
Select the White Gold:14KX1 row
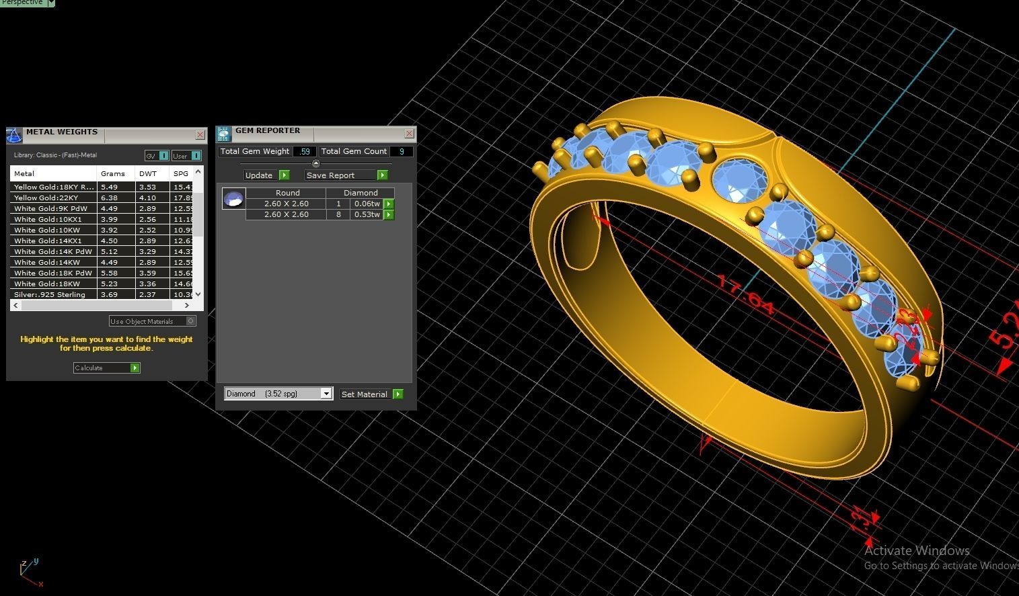(x=102, y=241)
